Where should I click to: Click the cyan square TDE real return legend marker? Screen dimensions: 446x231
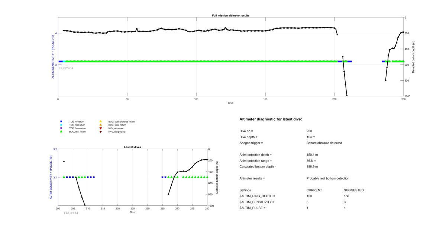61,125
